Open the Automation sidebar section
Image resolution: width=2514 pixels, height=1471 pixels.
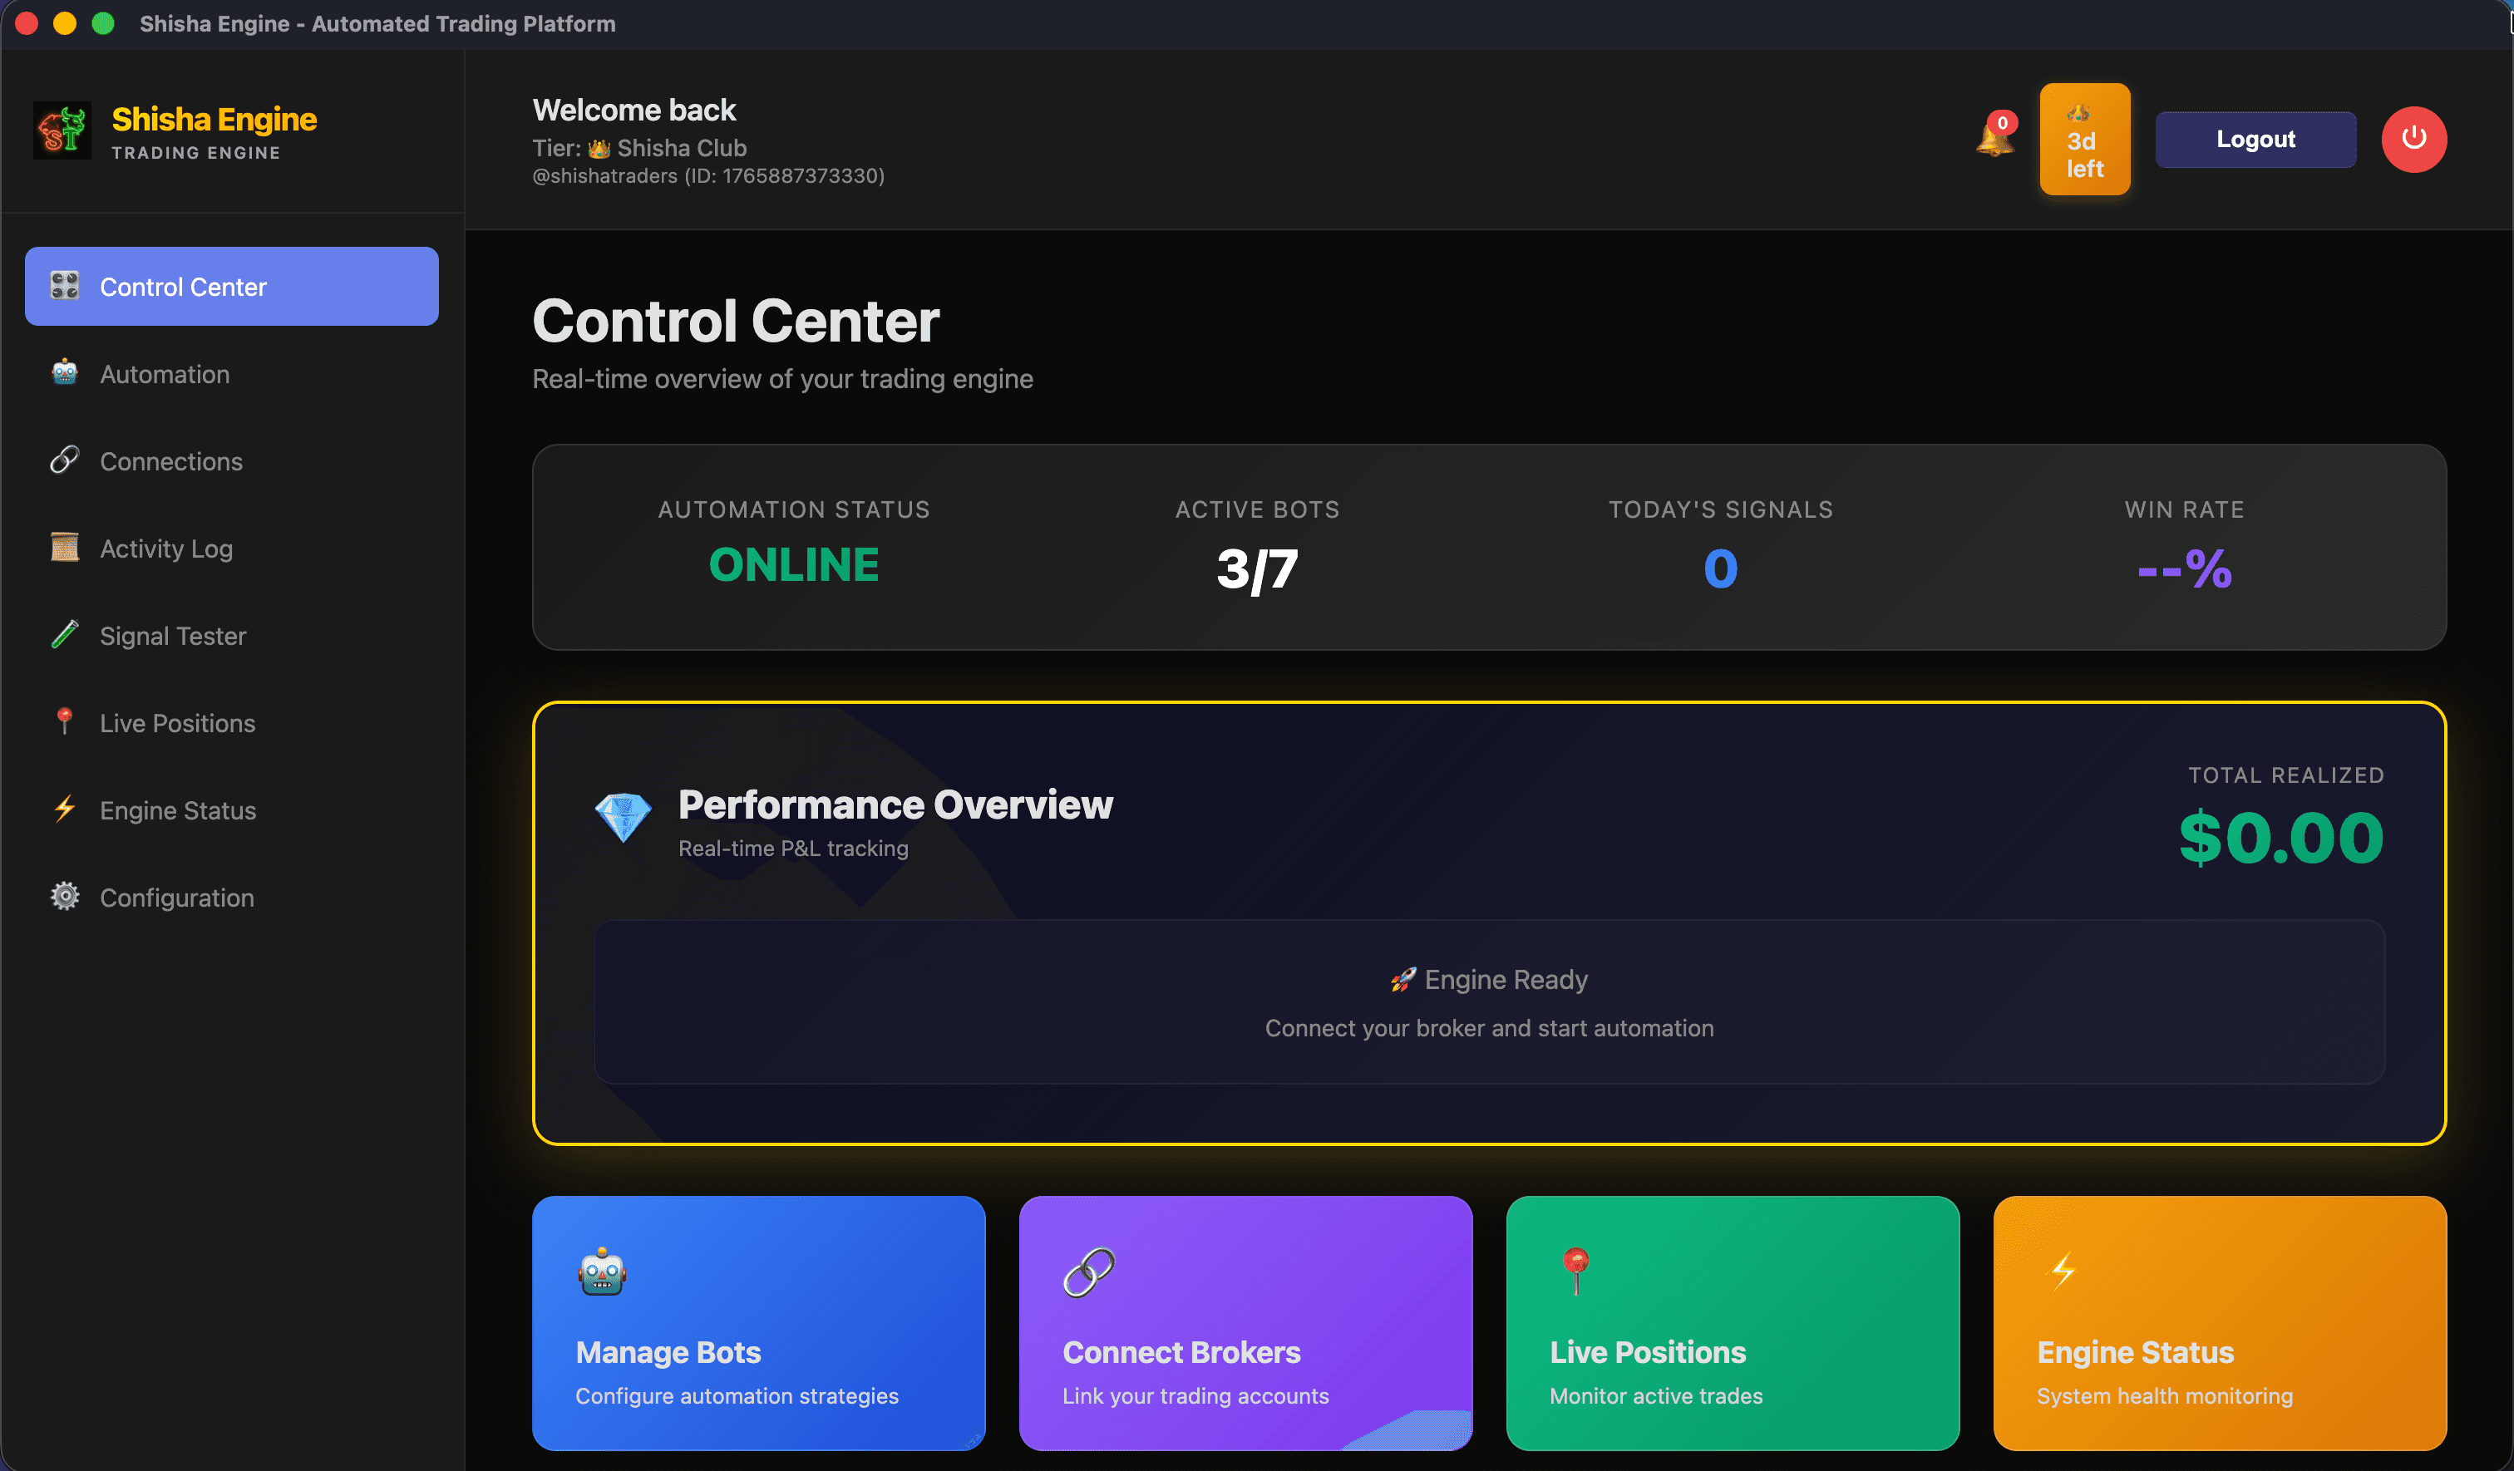[165, 374]
